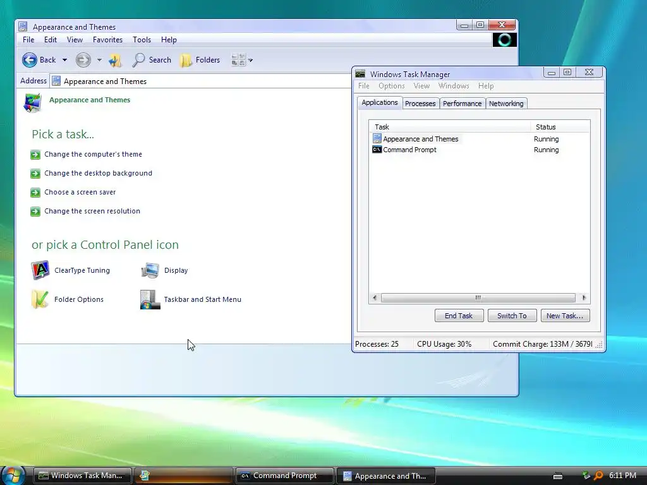
Task: Select Command Prompt task row
Action: (x=480, y=150)
